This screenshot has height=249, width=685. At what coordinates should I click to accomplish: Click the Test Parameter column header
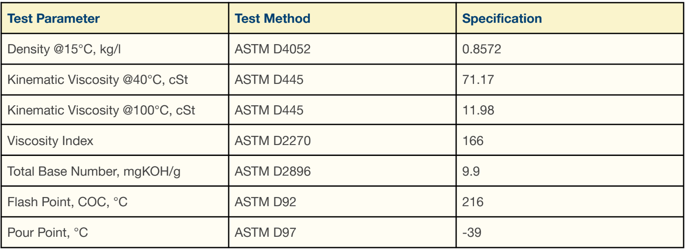coord(115,18)
